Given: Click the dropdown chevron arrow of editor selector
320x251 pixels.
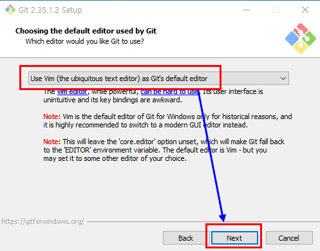Looking at the screenshot, I should coord(283,79).
